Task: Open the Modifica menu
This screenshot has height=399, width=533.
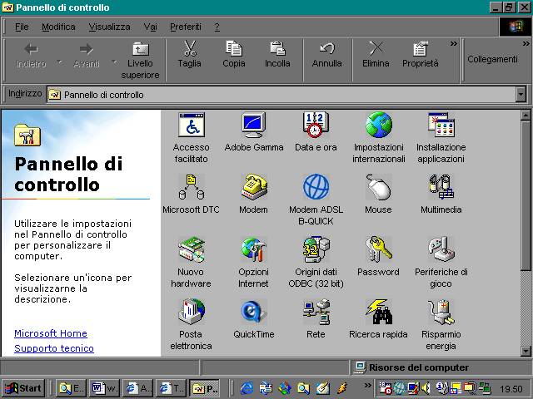Action: (x=58, y=27)
